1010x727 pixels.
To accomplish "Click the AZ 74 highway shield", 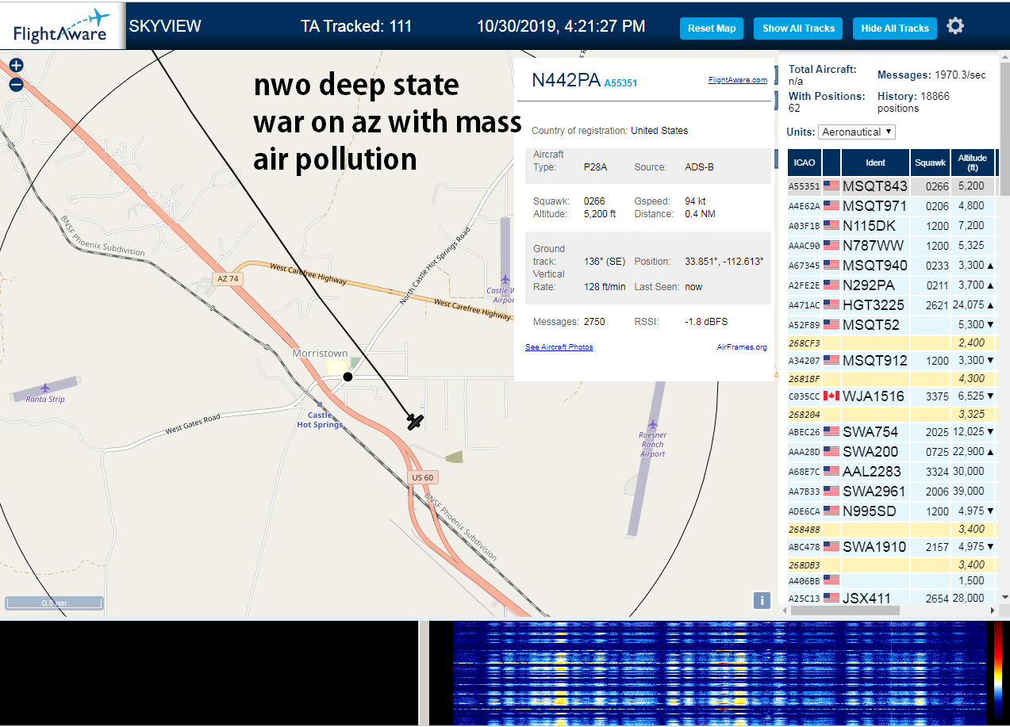I will coord(227,279).
